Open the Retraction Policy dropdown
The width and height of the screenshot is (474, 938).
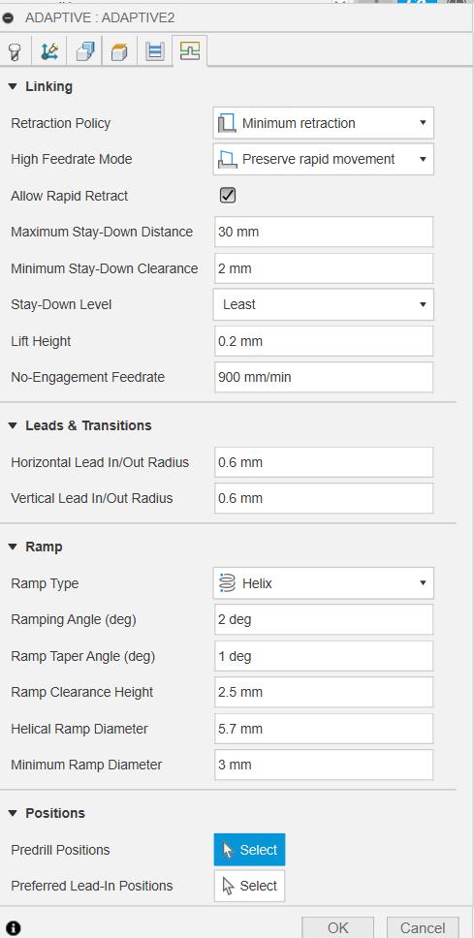pyautogui.click(x=323, y=123)
